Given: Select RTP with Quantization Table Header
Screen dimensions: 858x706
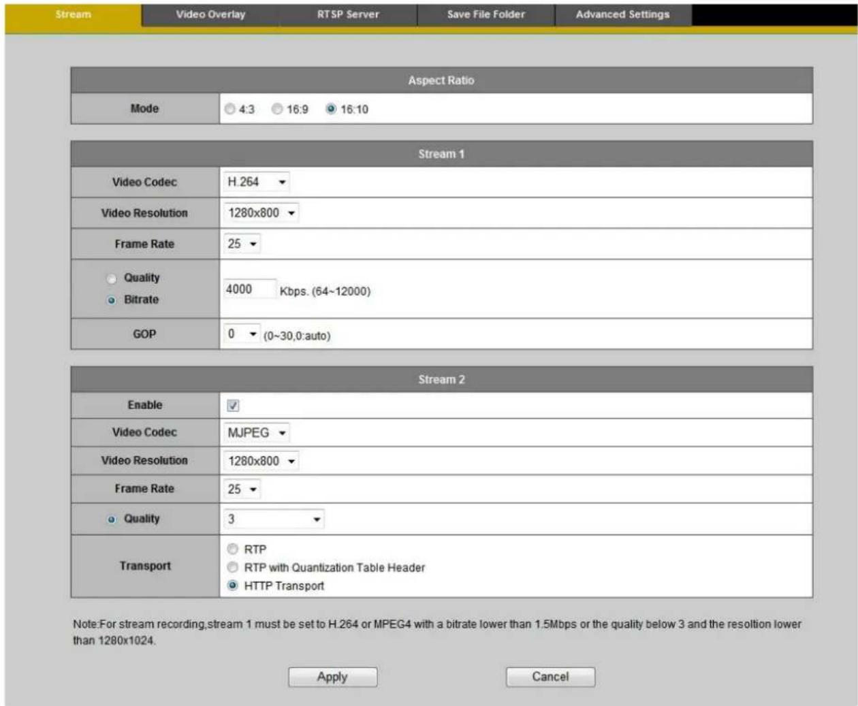Looking at the screenshot, I should click(x=233, y=567).
